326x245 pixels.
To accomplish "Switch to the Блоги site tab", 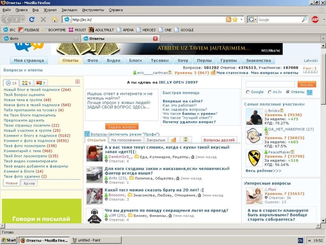I will pos(135,61).
